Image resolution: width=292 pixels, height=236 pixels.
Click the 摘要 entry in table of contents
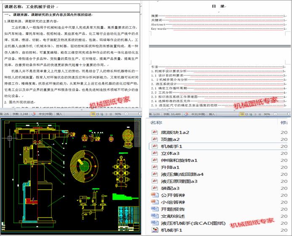pyautogui.click(x=218, y=16)
